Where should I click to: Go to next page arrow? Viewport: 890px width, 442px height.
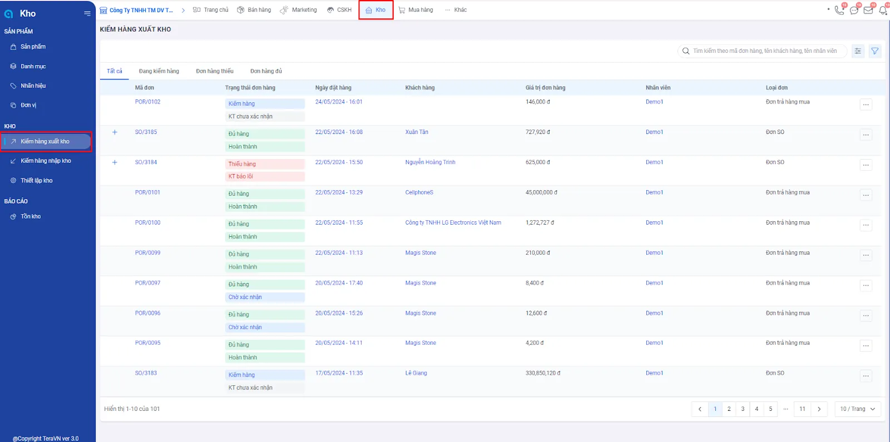[x=819, y=409]
